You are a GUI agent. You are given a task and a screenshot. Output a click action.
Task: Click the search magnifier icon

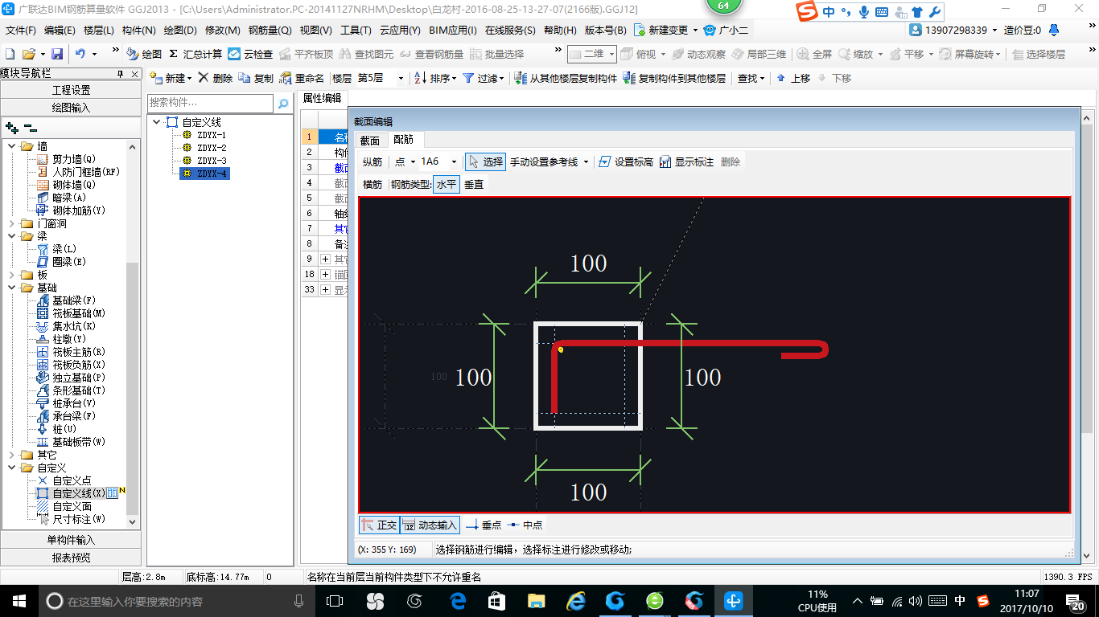(283, 103)
